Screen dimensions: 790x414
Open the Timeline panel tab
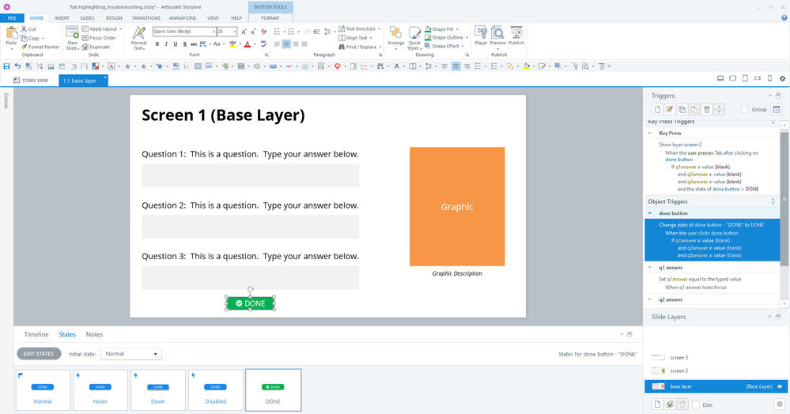click(36, 334)
